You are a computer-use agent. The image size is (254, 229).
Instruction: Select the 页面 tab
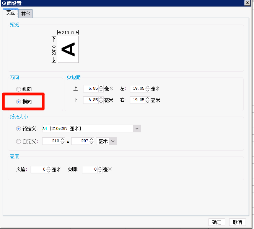point(11,13)
